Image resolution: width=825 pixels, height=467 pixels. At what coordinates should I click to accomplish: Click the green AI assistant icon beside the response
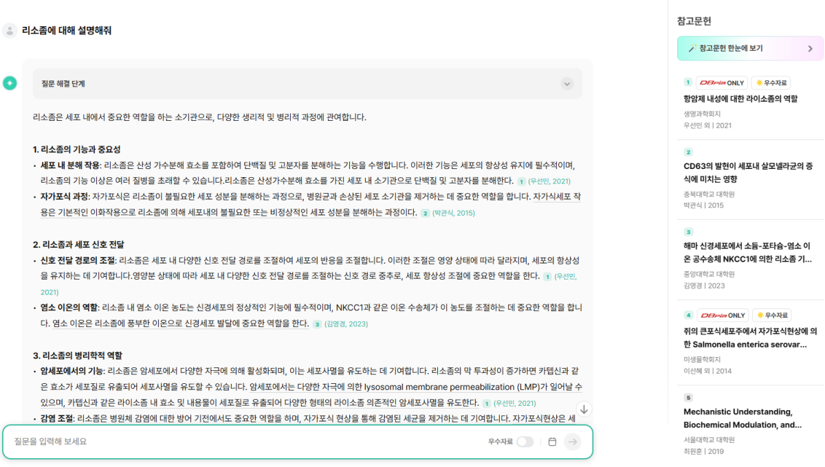pyautogui.click(x=10, y=82)
